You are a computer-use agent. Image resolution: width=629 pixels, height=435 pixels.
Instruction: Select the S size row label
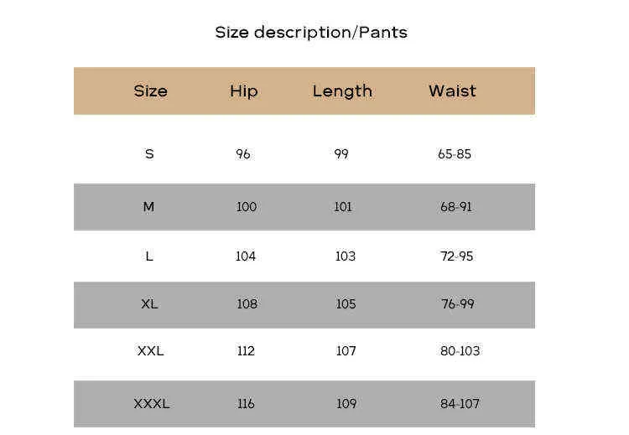pyautogui.click(x=149, y=154)
